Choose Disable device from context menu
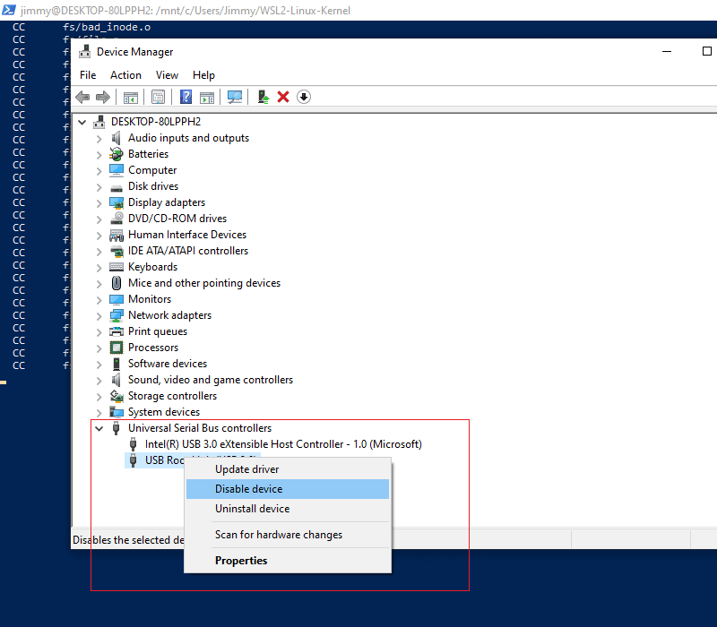 point(288,489)
